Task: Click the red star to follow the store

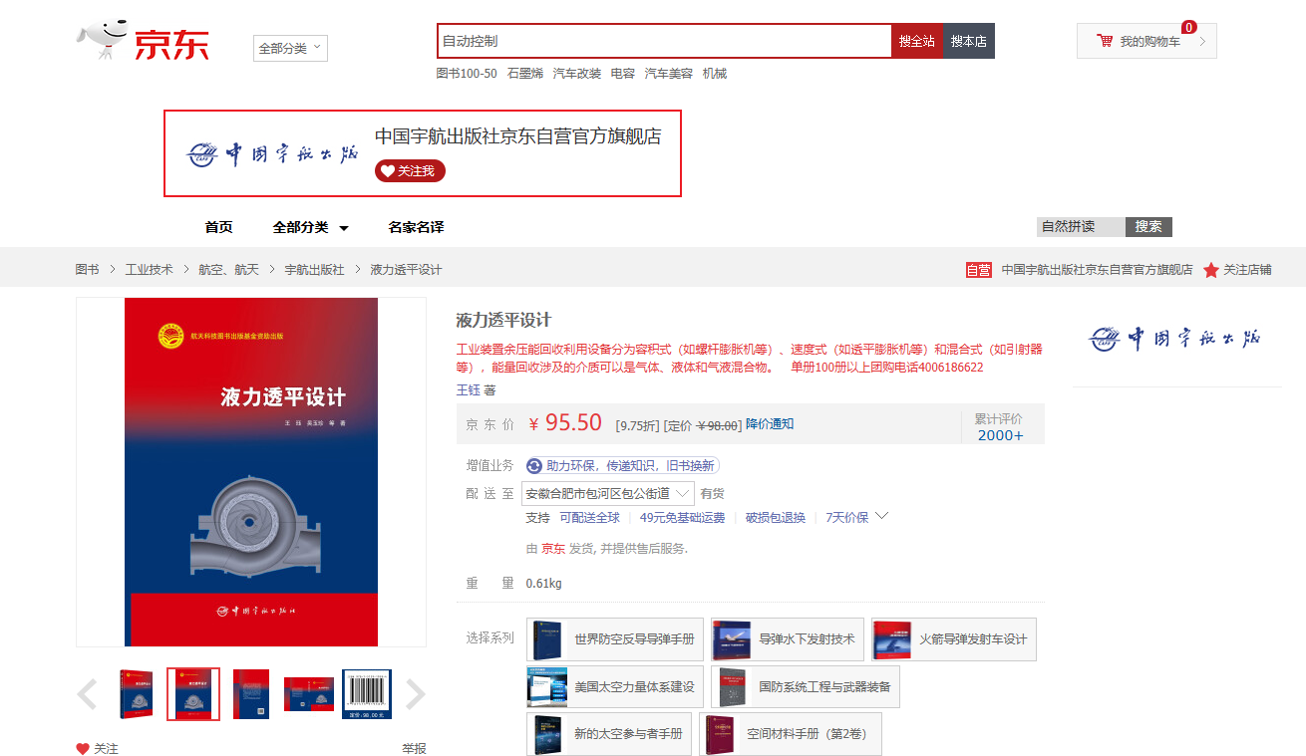Action: click(1209, 269)
